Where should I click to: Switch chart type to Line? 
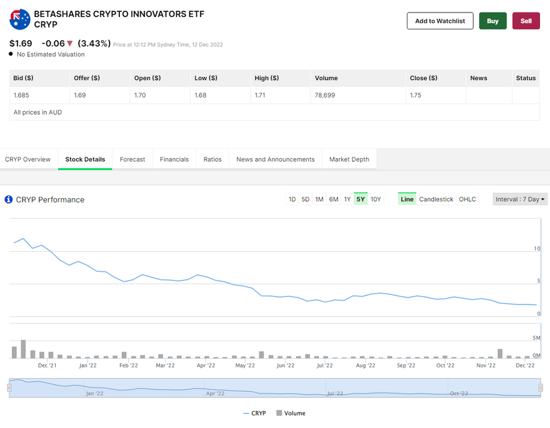(x=407, y=199)
